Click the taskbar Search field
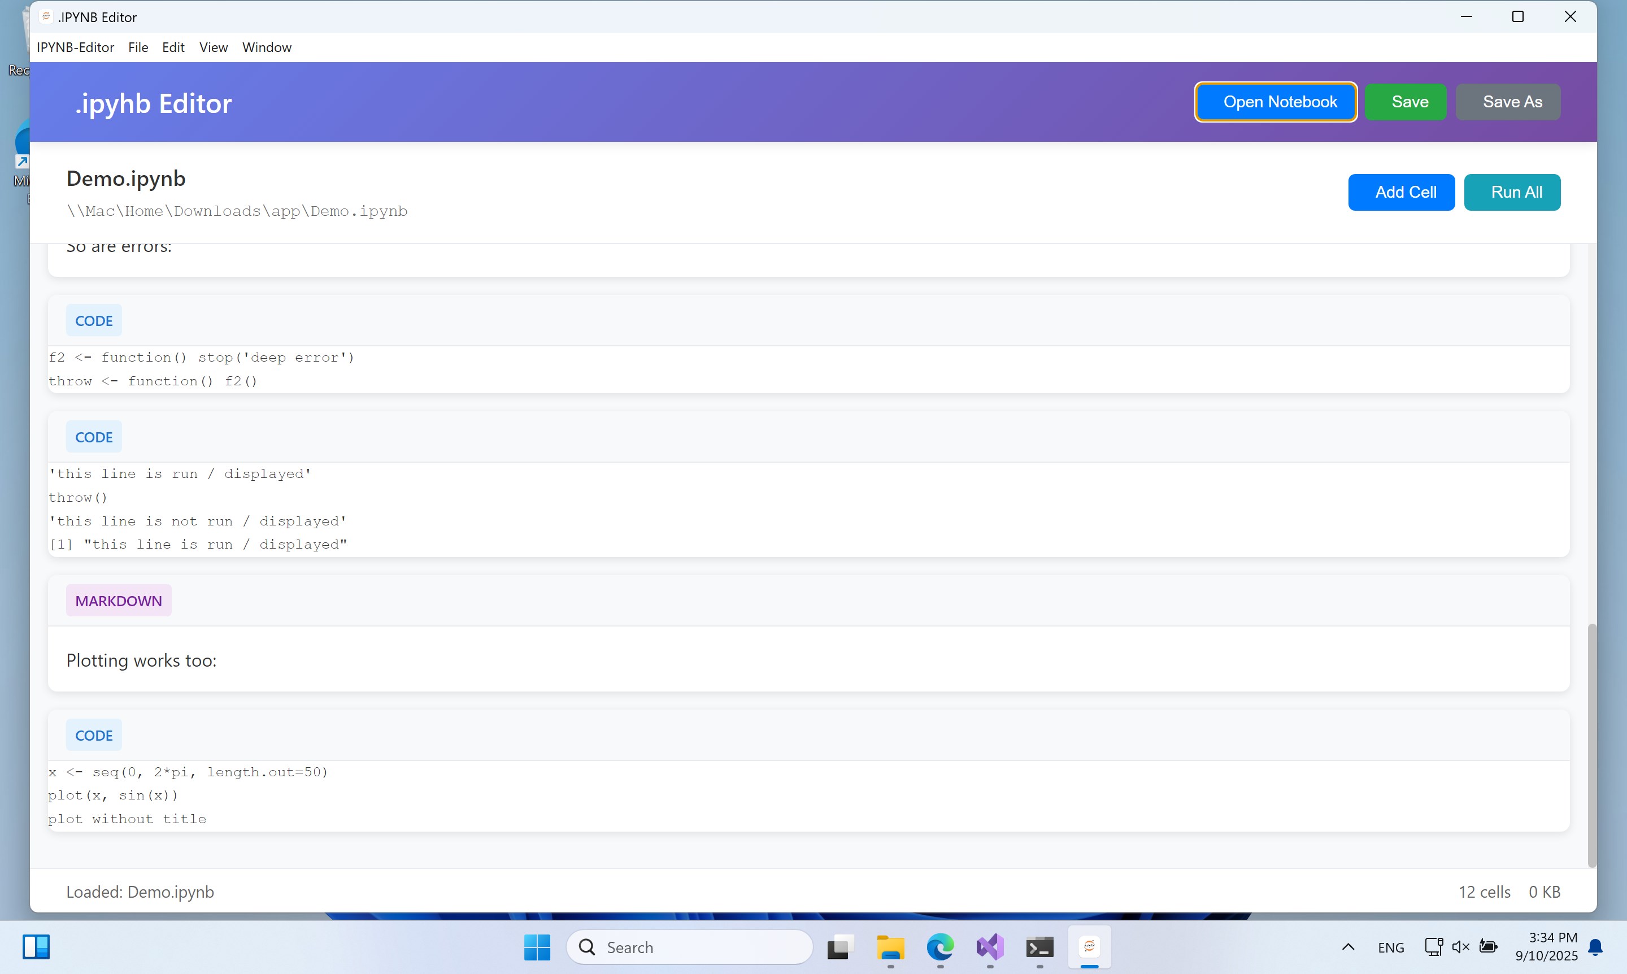This screenshot has width=1627, height=974. tap(689, 947)
